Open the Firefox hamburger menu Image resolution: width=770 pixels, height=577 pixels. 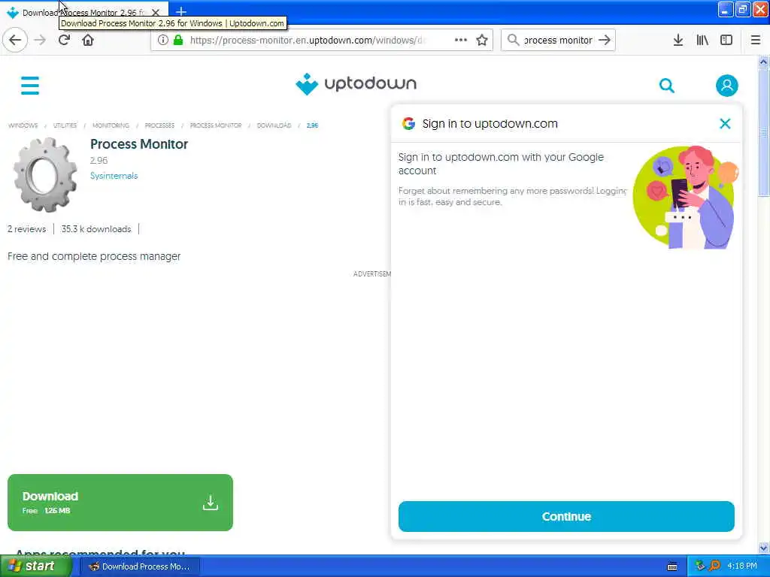pyautogui.click(x=756, y=41)
